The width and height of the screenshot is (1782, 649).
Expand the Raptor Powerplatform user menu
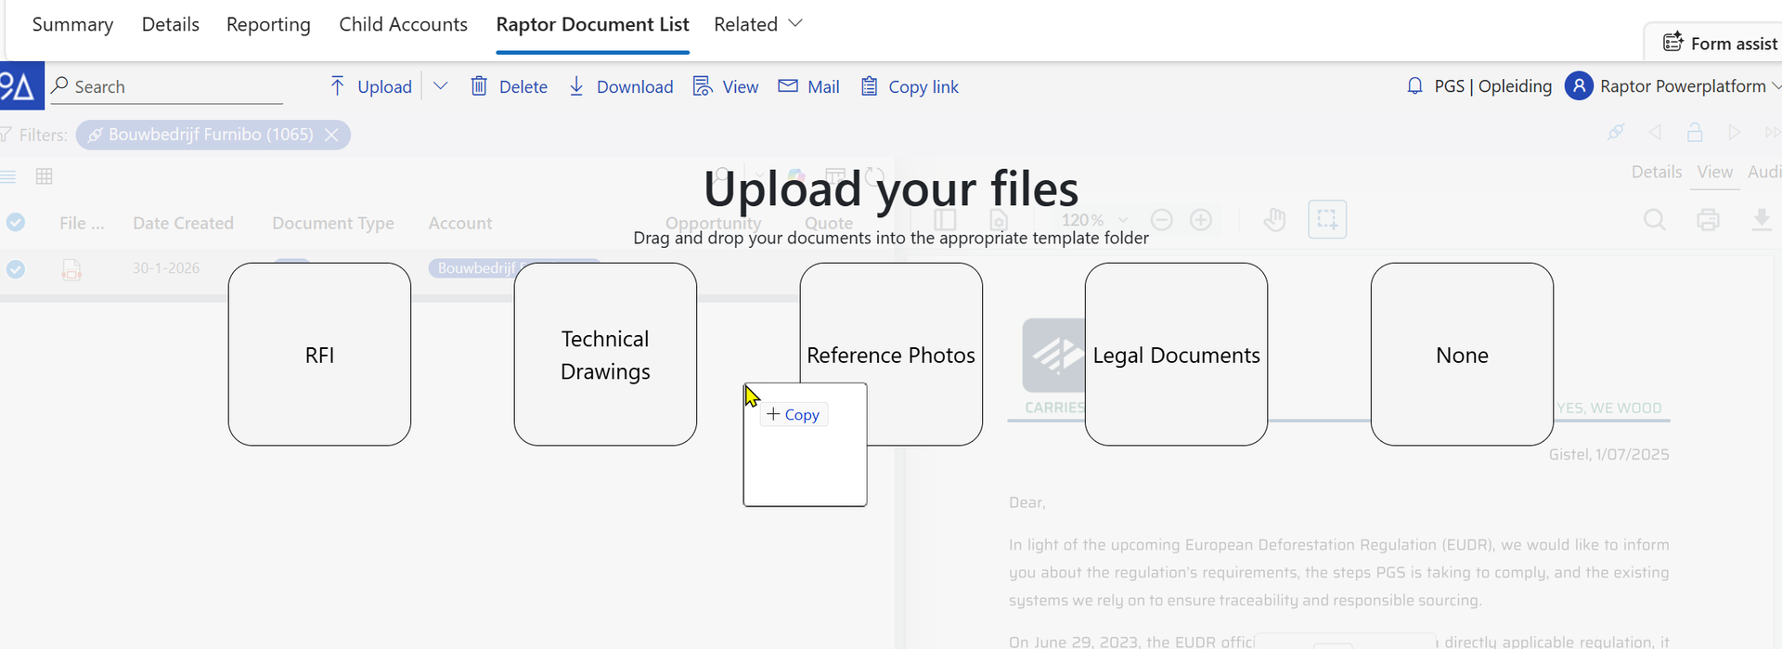1775,86
